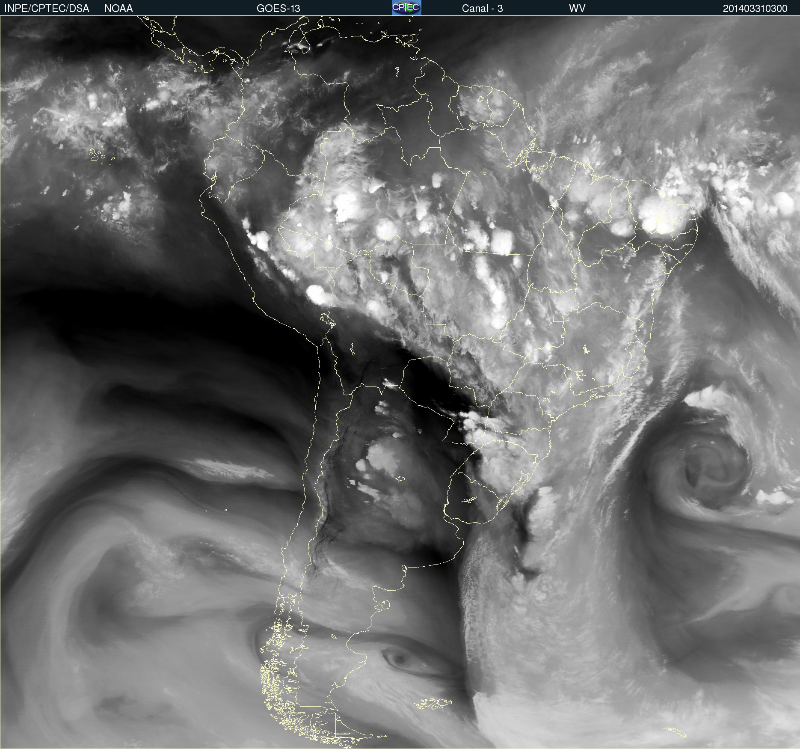This screenshot has height=749, width=800.
Task: Click the GOES-13 satellite label
Action: [x=278, y=9]
